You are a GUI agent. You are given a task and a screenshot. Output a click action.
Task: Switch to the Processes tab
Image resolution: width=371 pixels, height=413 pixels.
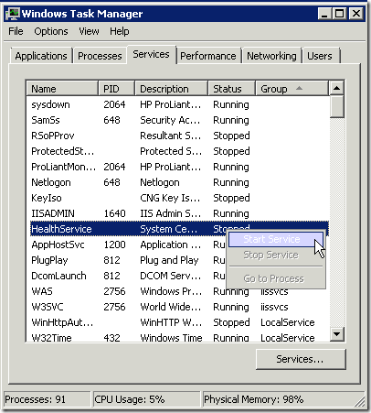100,56
